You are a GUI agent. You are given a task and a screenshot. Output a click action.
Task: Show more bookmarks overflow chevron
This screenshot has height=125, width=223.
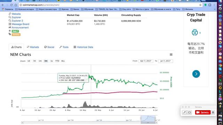pyautogui.click(x=215, y=9)
